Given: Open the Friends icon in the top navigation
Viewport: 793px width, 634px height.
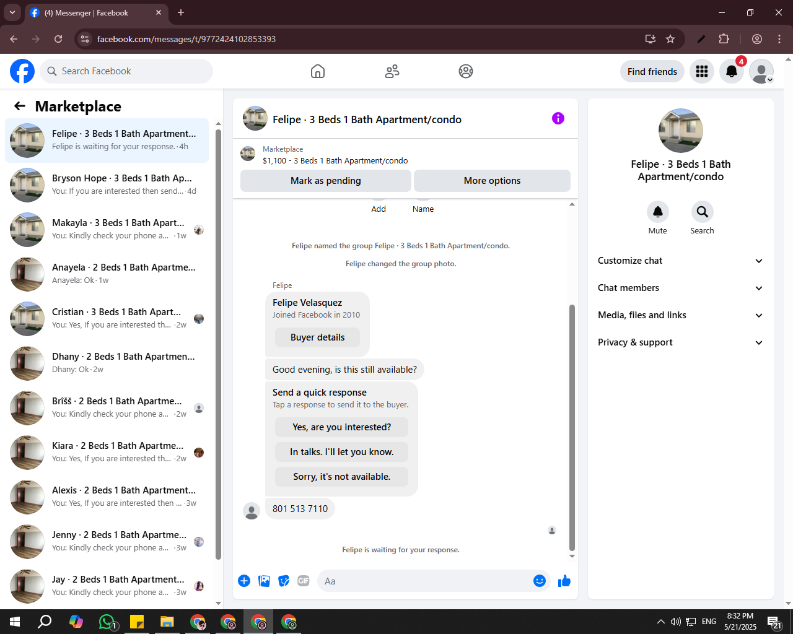Looking at the screenshot, I should point(392,71).
